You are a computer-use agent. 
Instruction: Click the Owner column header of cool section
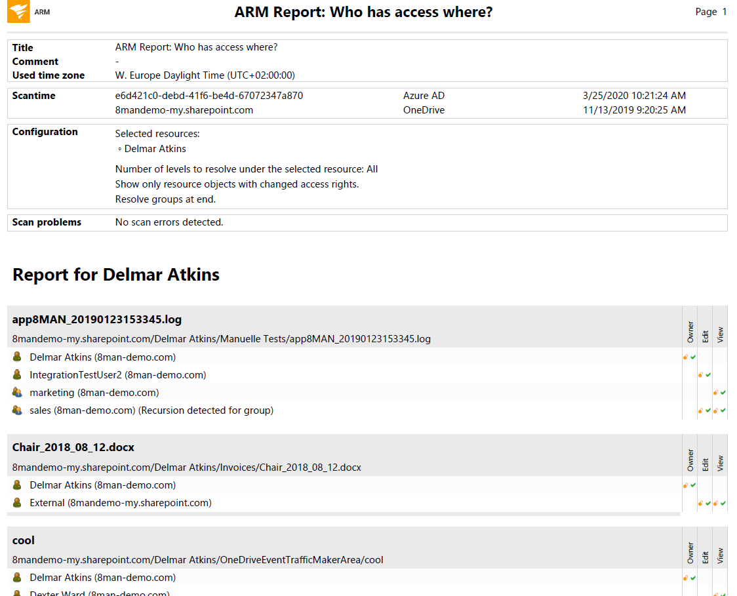(x=690, y=553)
